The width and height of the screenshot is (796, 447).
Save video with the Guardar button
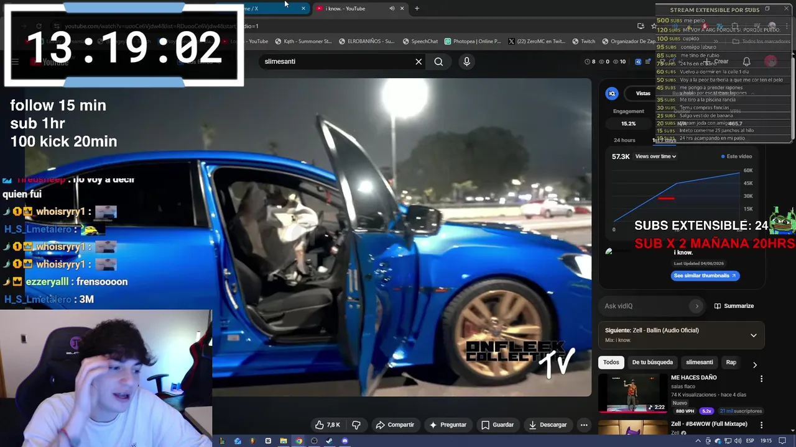(x=497, y=425)
